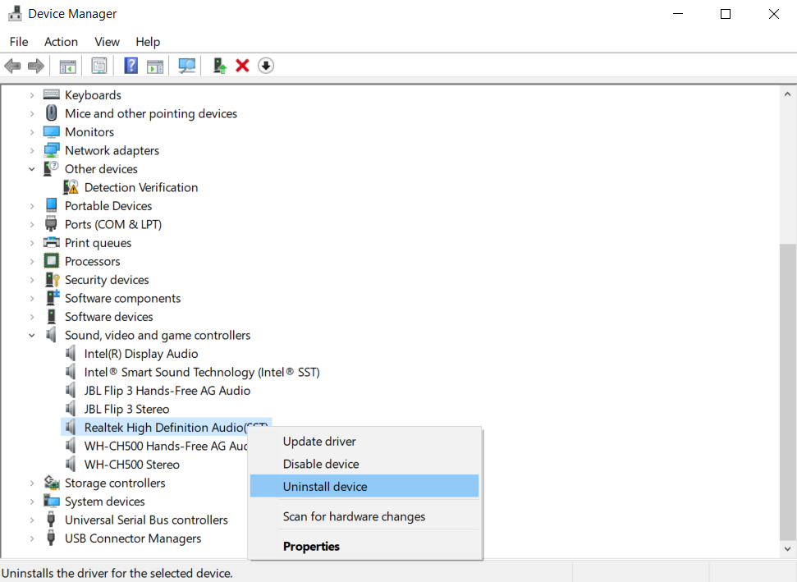Click the scrollbar up arrow

(787, 94)
